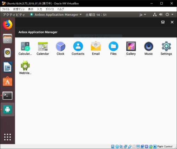
Task: Open the Calendar app in Anbox
Action: pyautogui.click(x=43, y=49)
